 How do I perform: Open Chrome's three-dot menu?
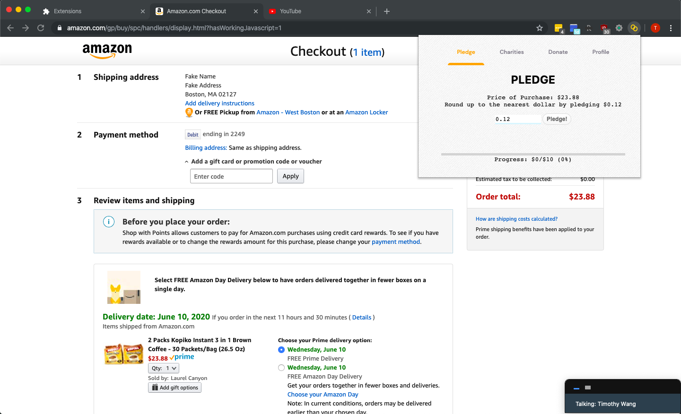tap(671, 28)
